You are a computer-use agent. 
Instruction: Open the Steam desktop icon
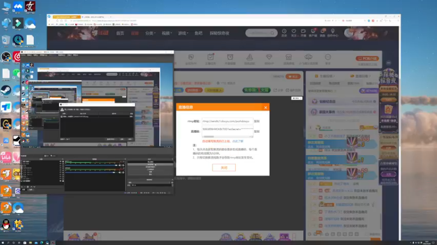[6, 90]
